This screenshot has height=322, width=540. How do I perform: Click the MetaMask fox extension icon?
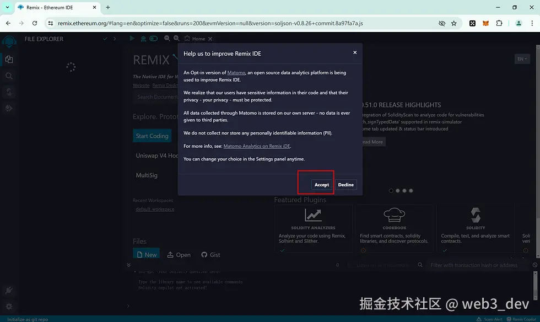coord(485,23)
